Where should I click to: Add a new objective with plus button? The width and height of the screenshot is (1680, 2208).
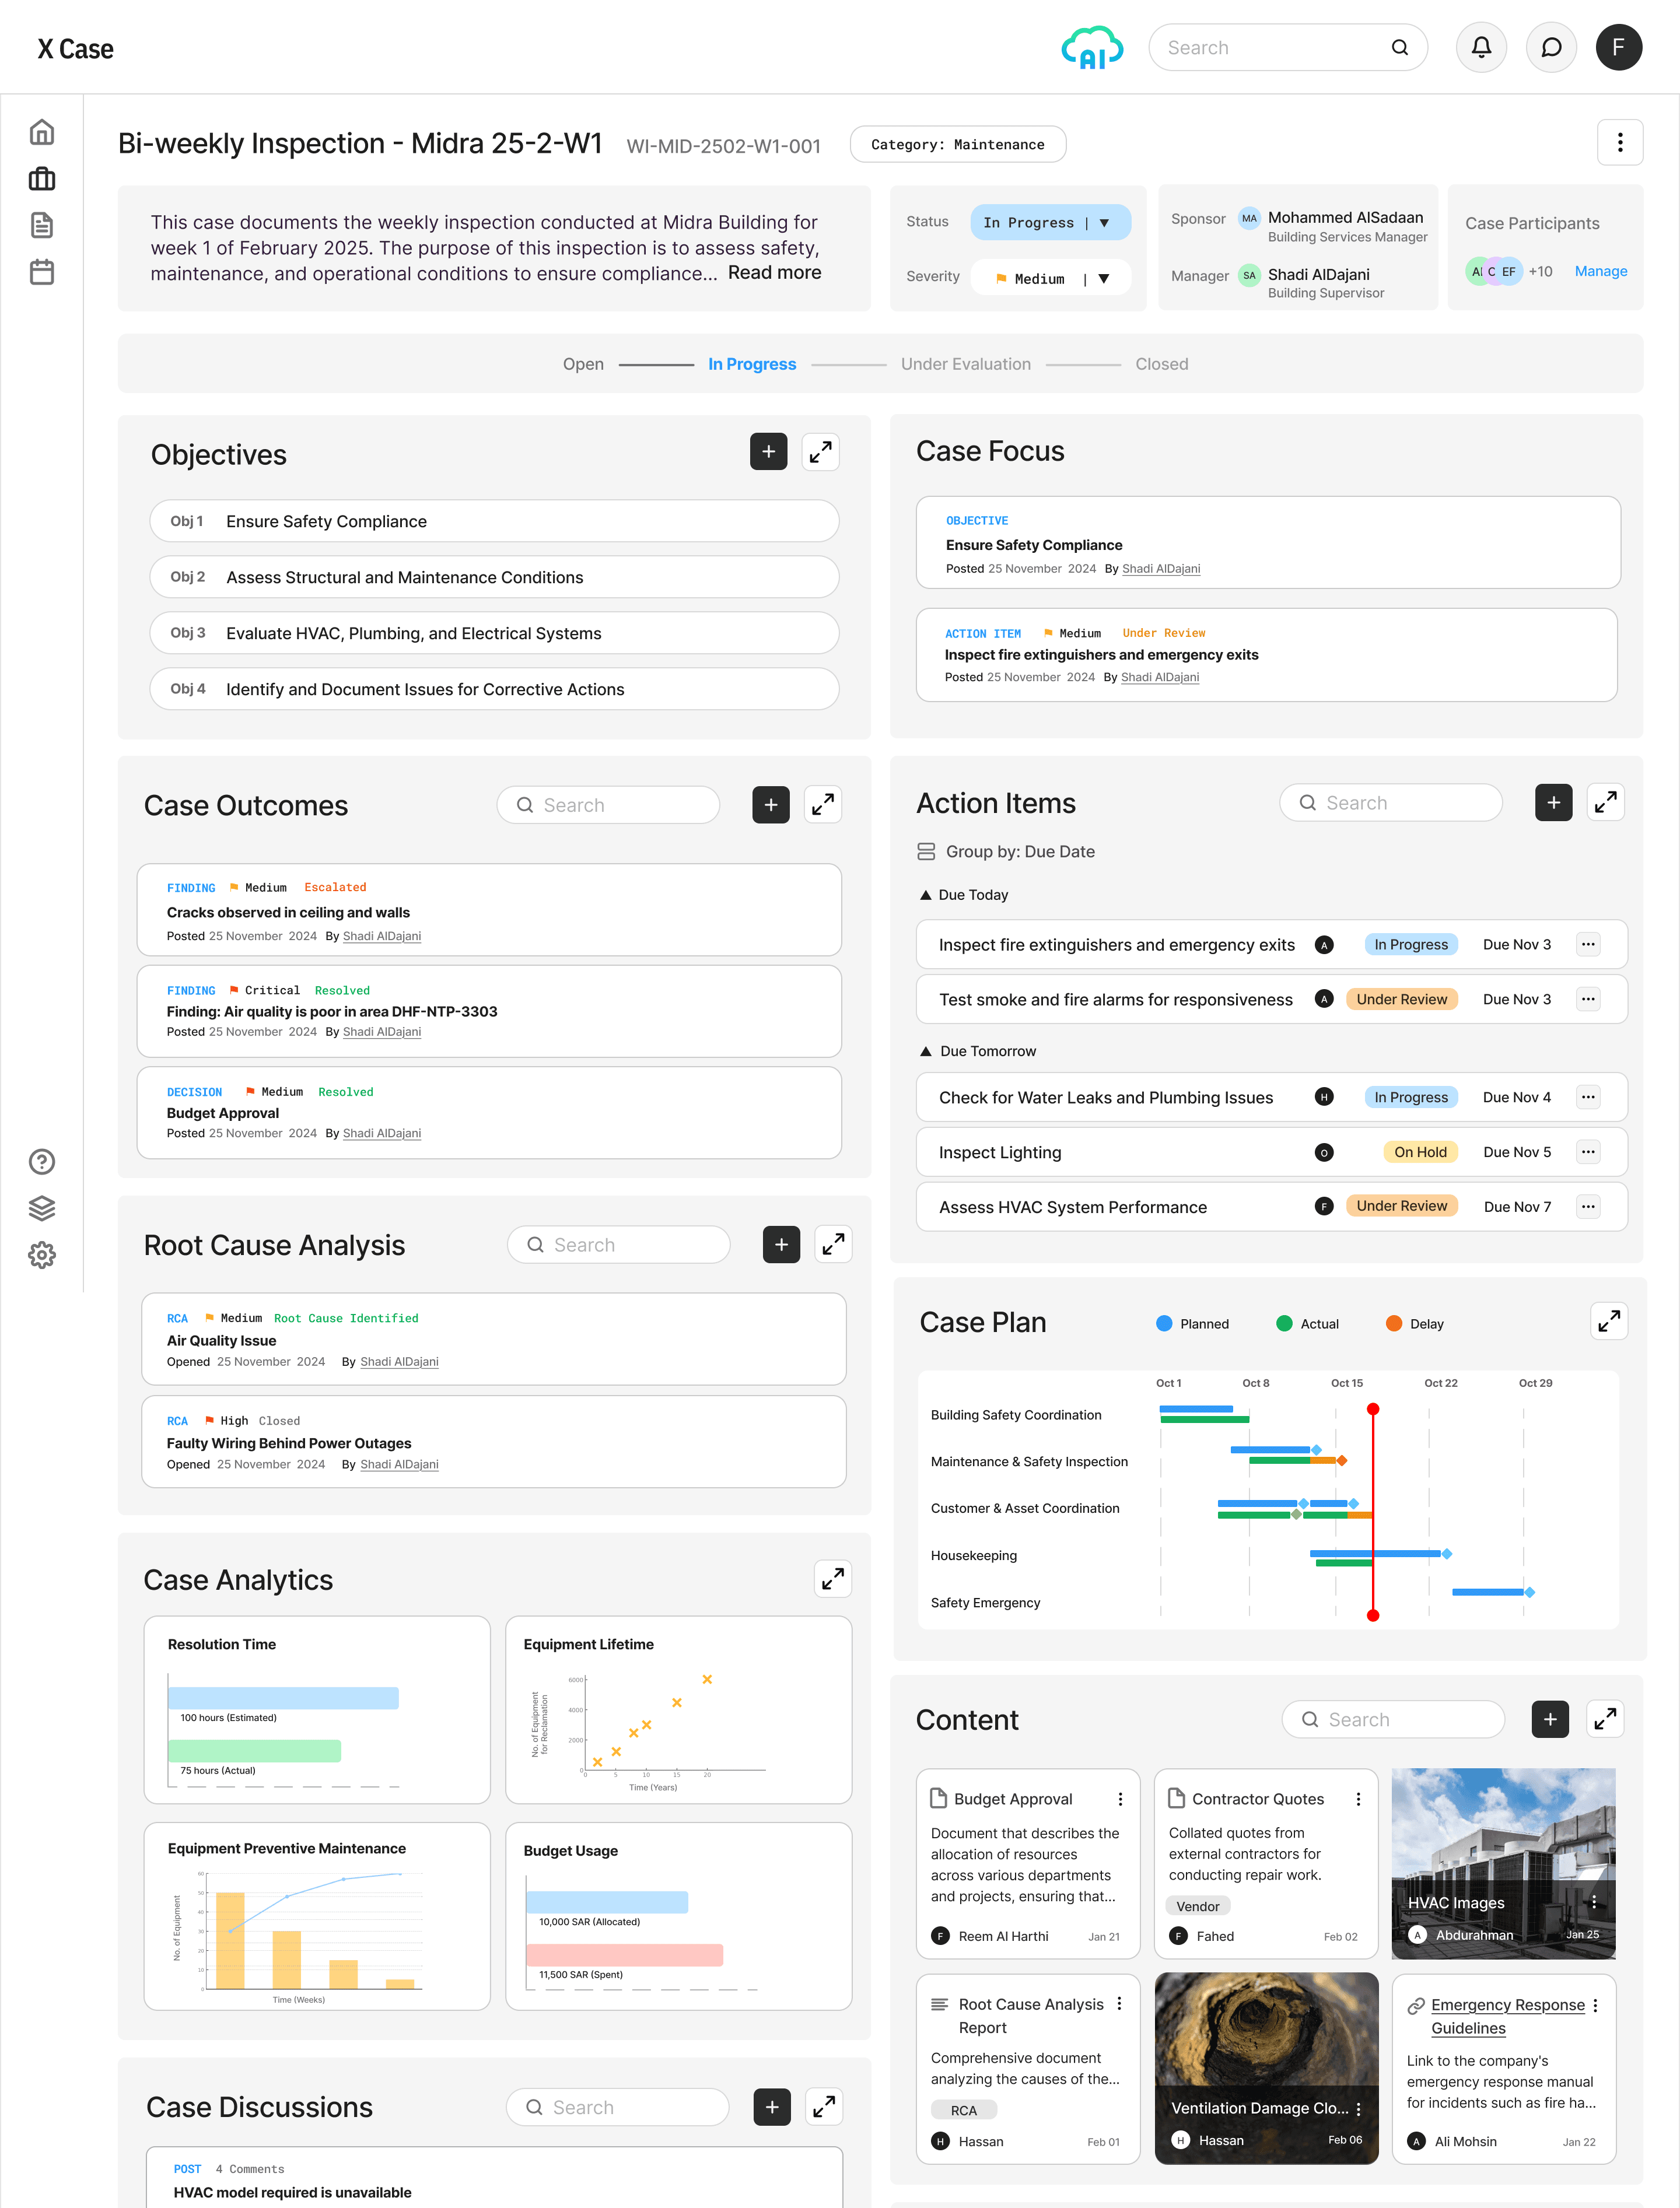tap(768, 452)
